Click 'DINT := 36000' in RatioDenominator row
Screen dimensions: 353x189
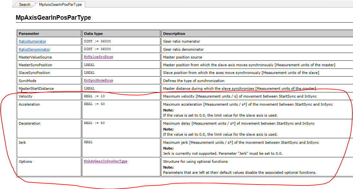tap(97, 49)
